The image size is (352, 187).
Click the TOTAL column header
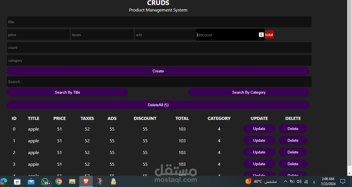click(182, 119)
